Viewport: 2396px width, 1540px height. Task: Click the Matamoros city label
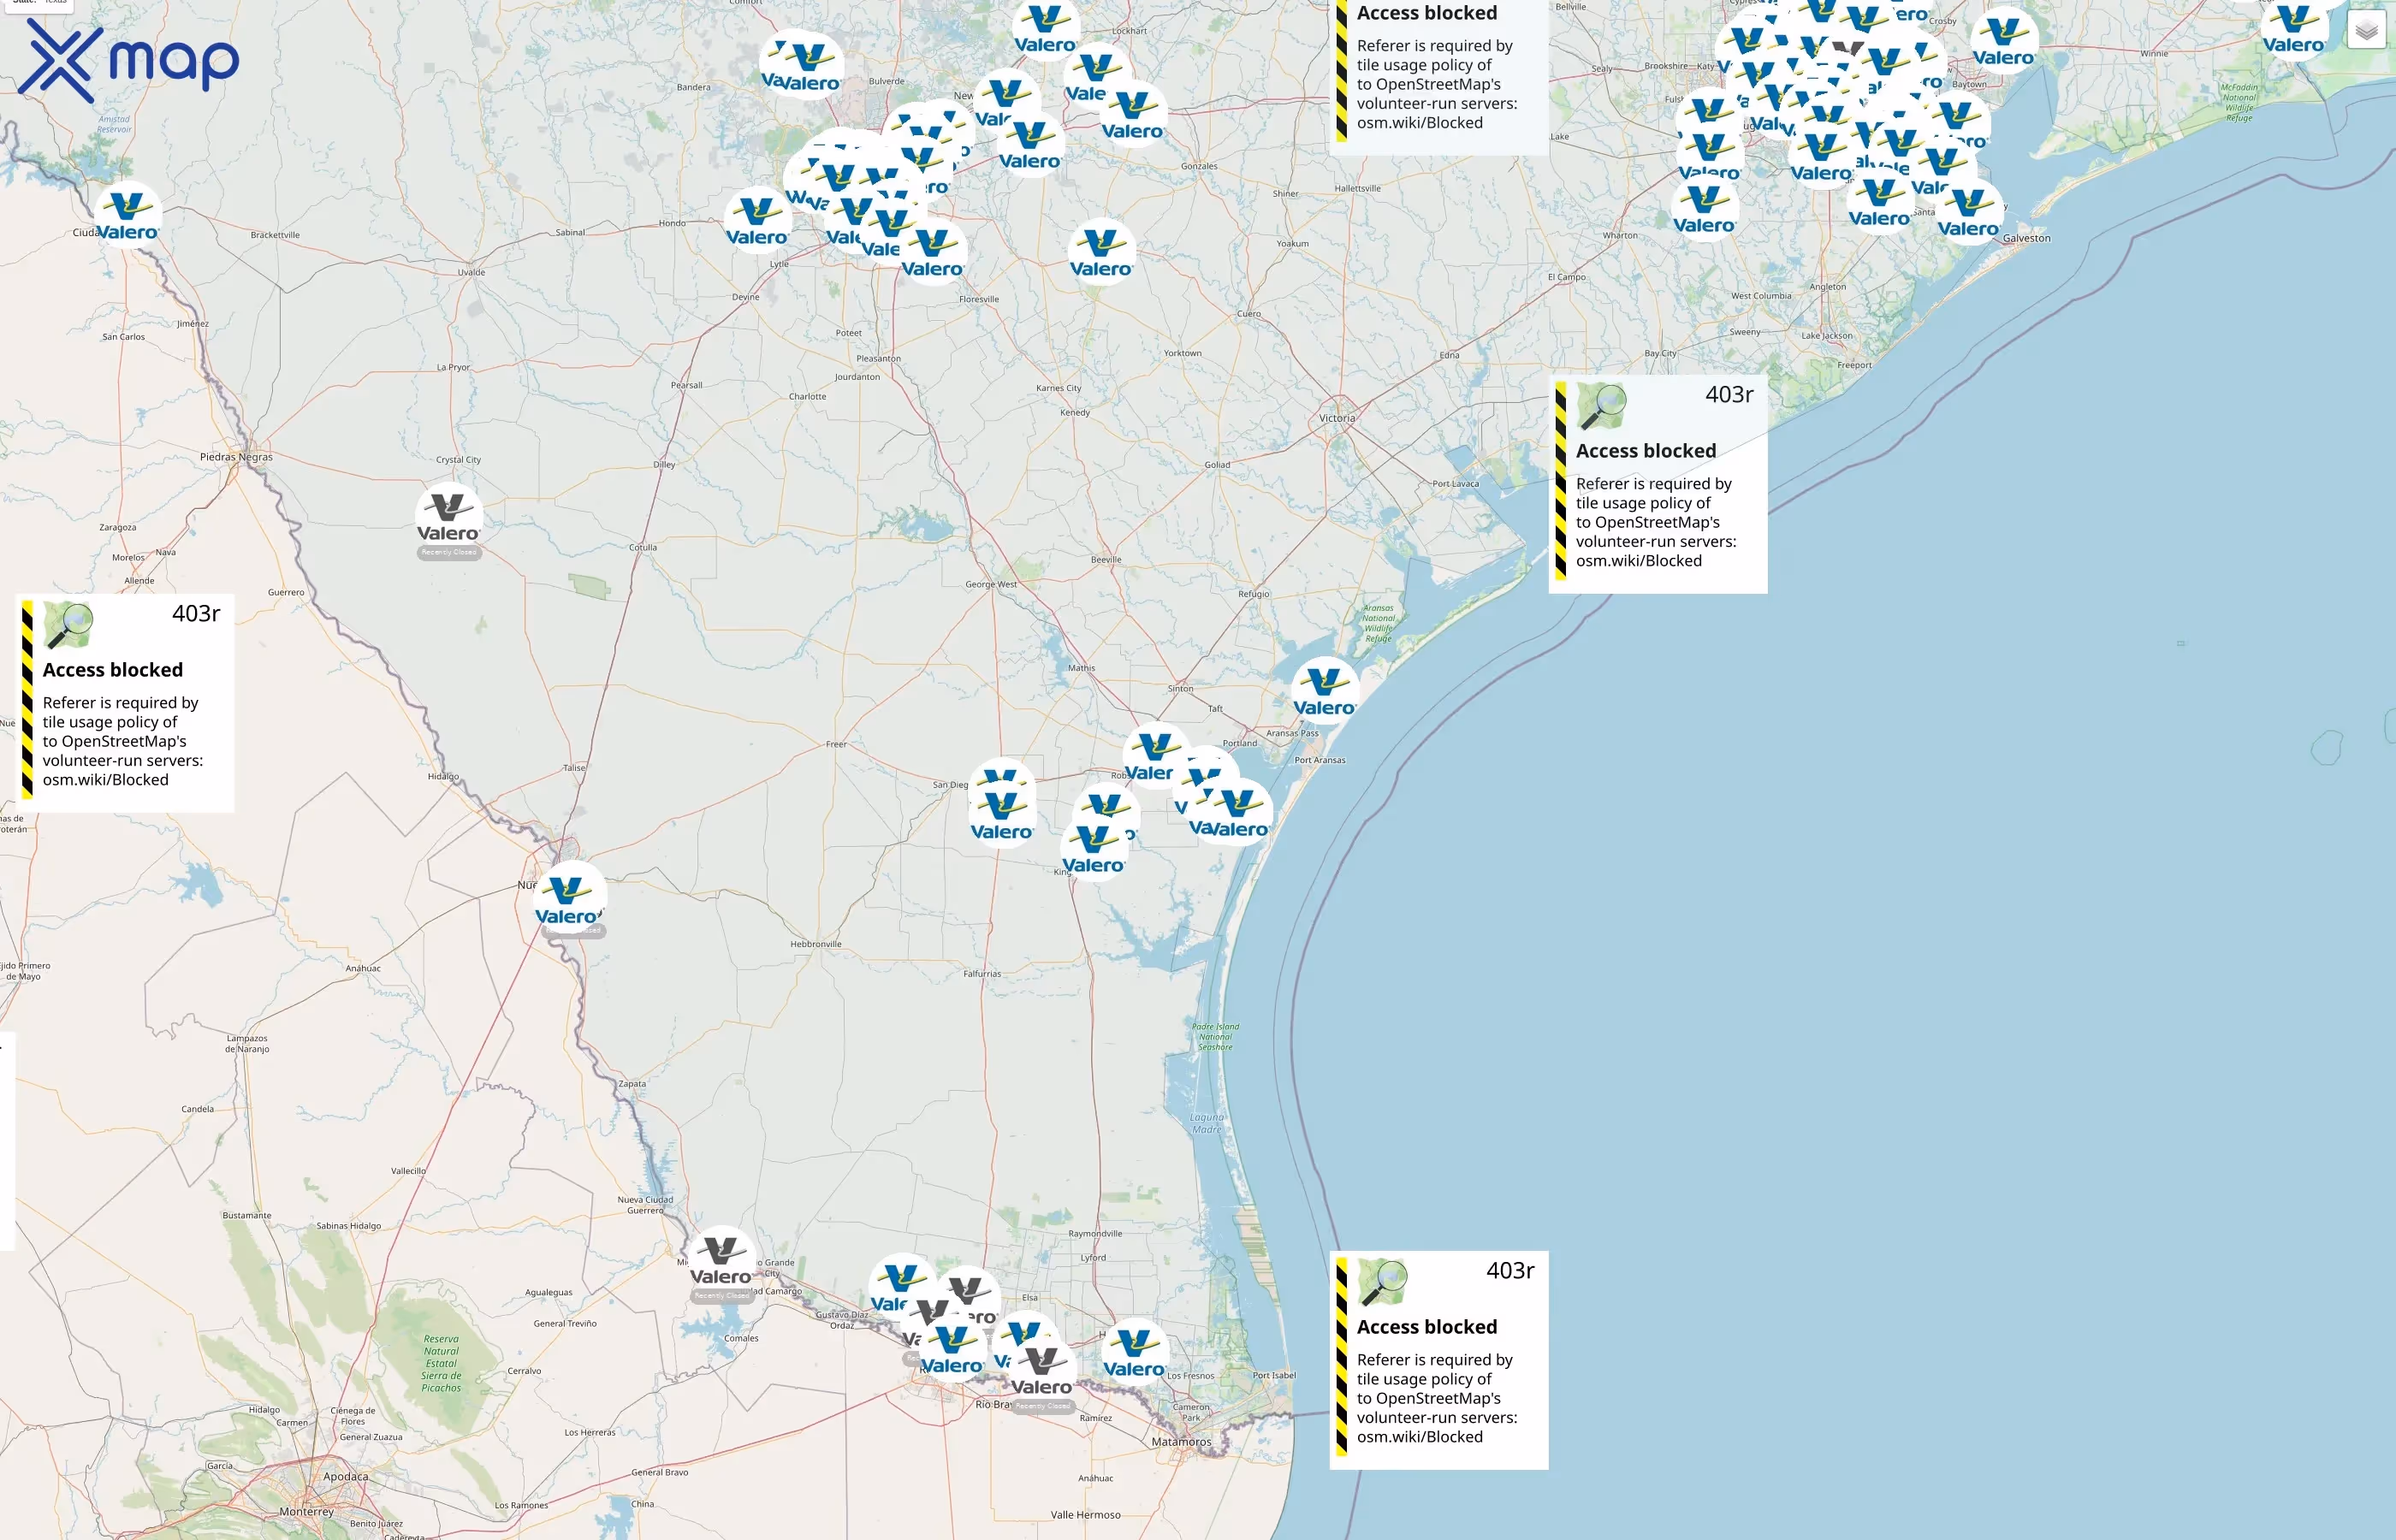[x=1181, y=1442]
